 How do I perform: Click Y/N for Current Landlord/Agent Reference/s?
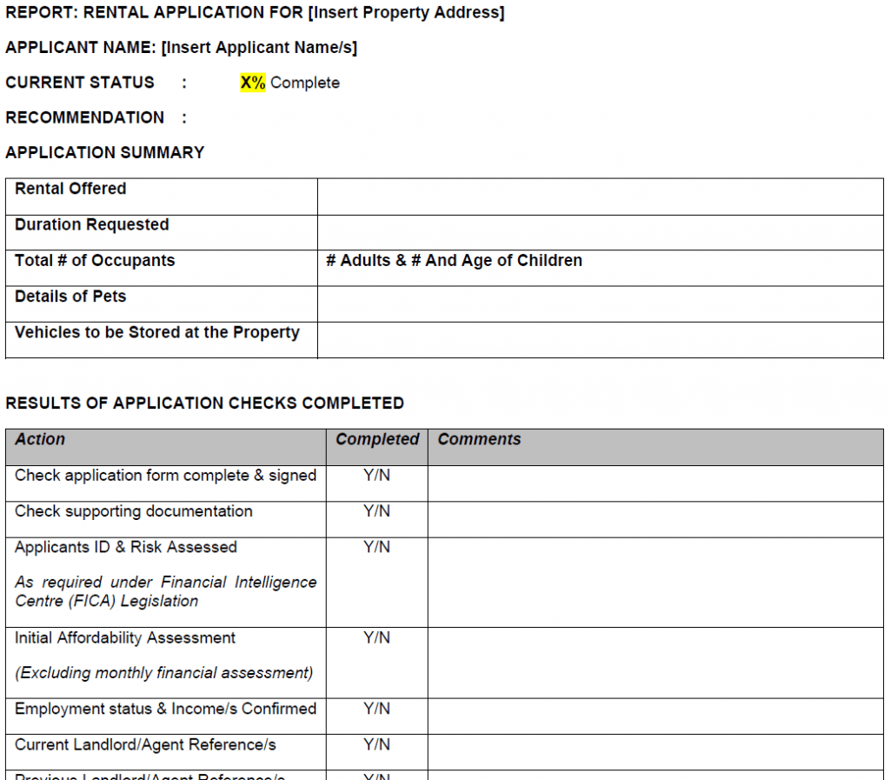coord(377,744)
